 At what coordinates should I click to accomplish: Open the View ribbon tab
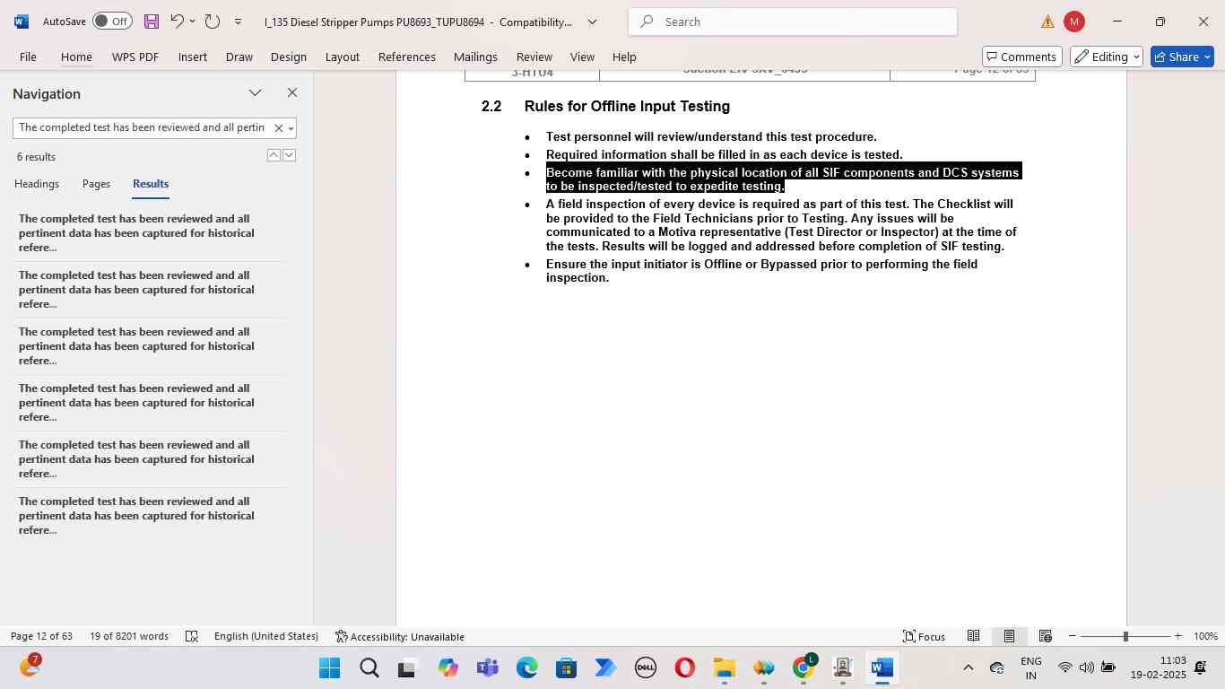coord(582,57)
